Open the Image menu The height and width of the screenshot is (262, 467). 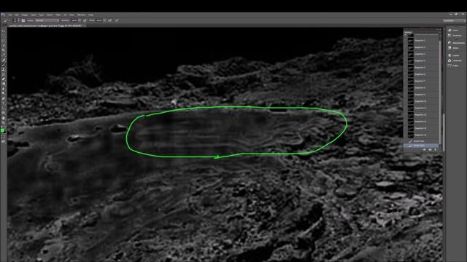(x=24, y=15)
